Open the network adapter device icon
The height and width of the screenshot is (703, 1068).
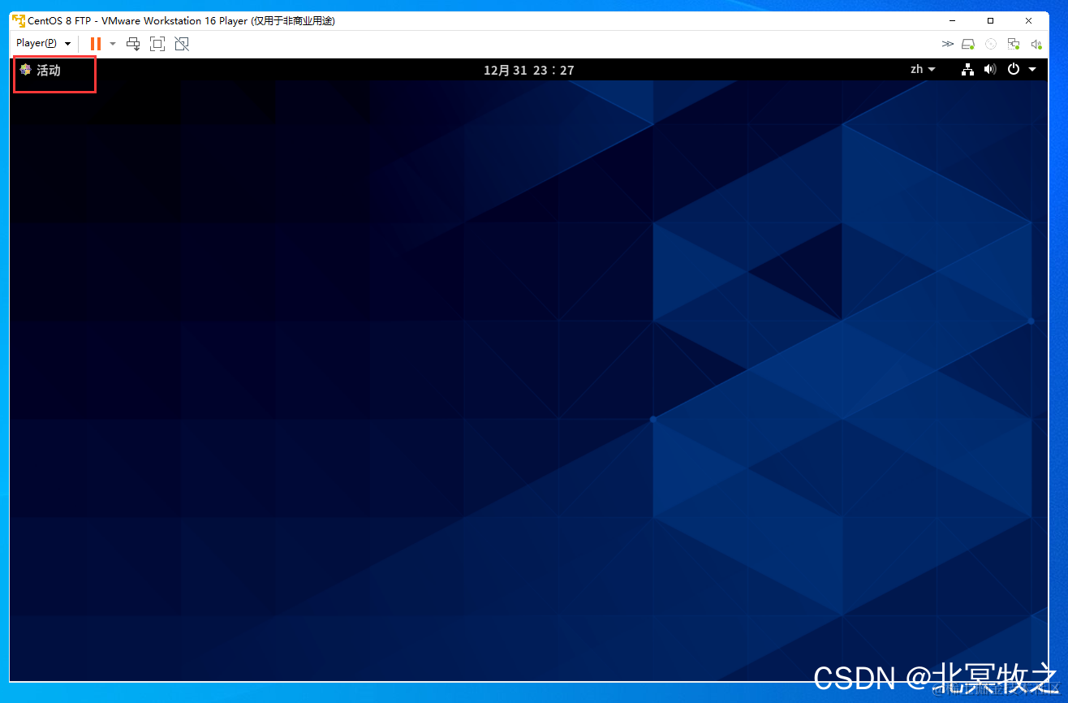point(1014,44)
